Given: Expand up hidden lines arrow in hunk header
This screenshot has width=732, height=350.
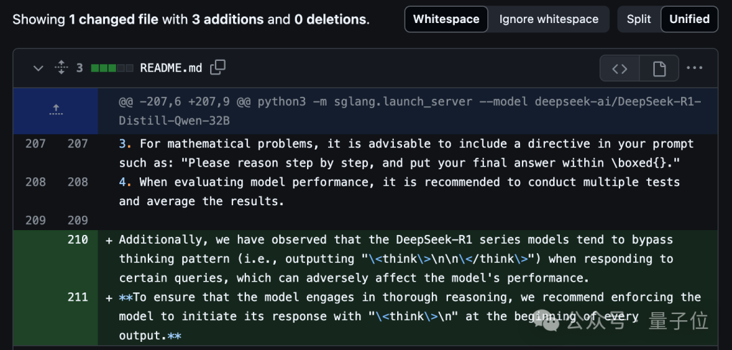Looking at the screenshot, I should [56, 110].
